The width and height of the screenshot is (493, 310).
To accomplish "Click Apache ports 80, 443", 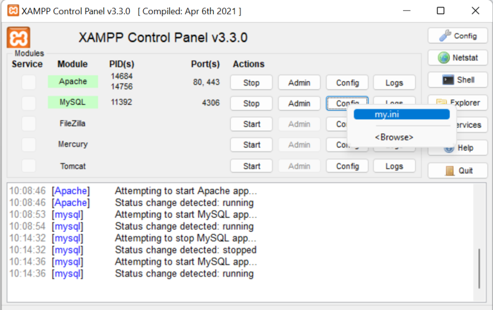I will pos(206,82).
